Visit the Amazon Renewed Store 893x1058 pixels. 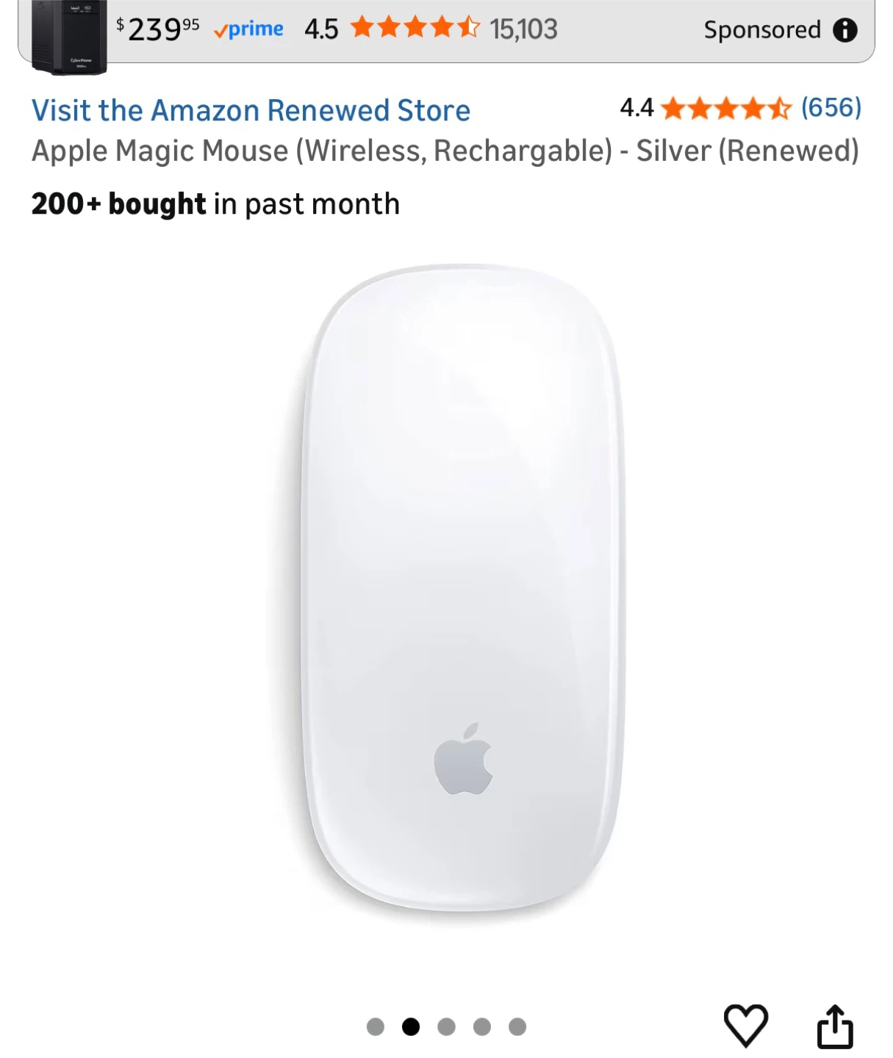pyautogui.click(x=251, y=110)
